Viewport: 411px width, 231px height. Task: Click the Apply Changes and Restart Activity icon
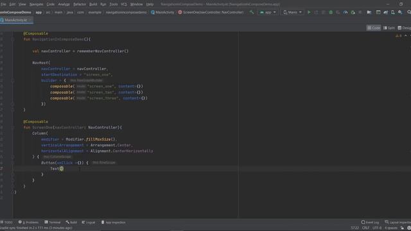pos(316,12)
